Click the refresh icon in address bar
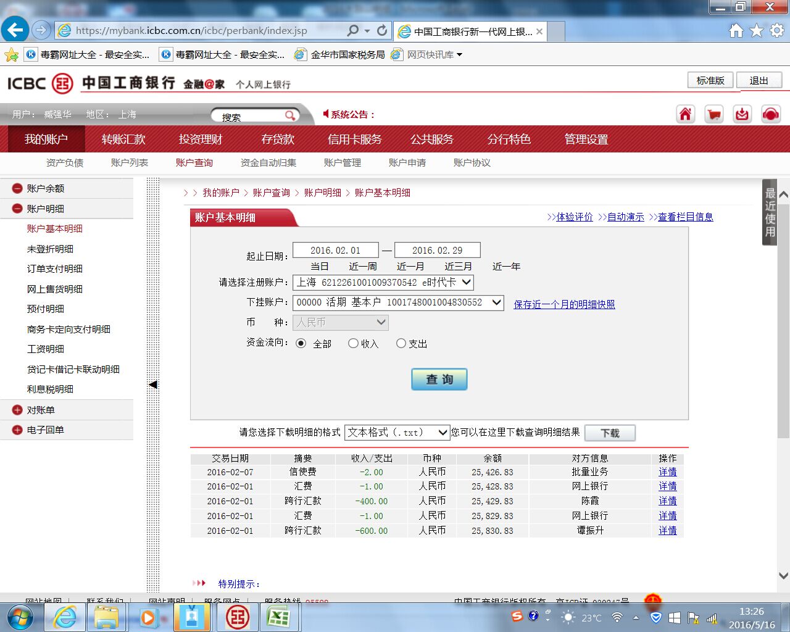 coord(382,30)
